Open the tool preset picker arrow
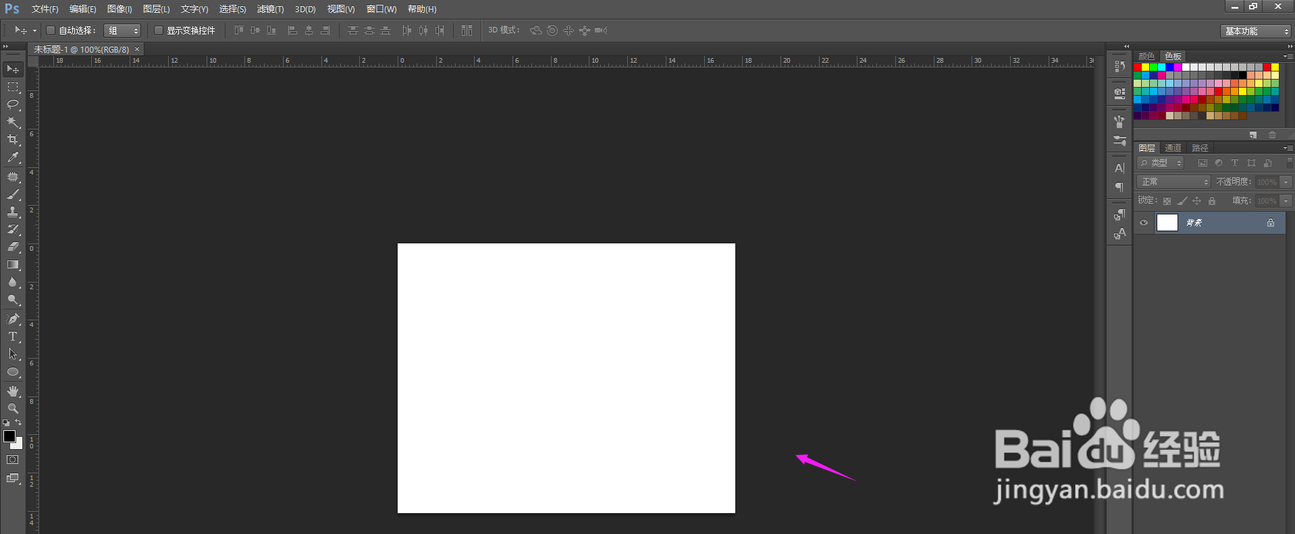The image size is (1295, 534). [x=34, y=30]
